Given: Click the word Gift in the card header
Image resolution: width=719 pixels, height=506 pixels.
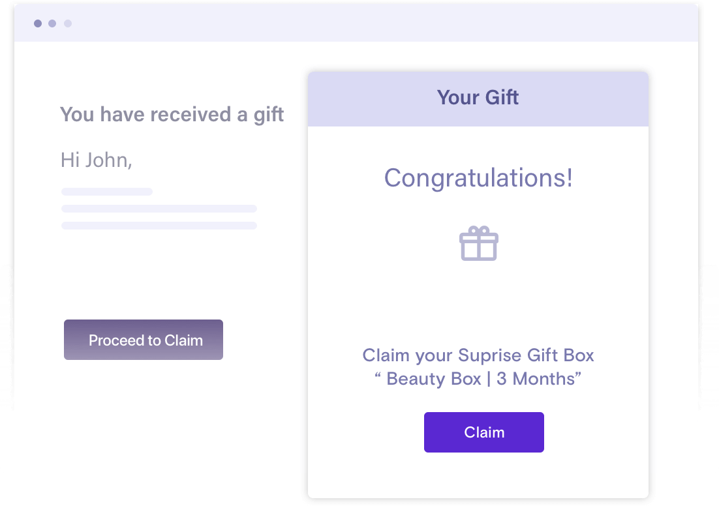Looking at the screenshot, I should tap(502, 98).
